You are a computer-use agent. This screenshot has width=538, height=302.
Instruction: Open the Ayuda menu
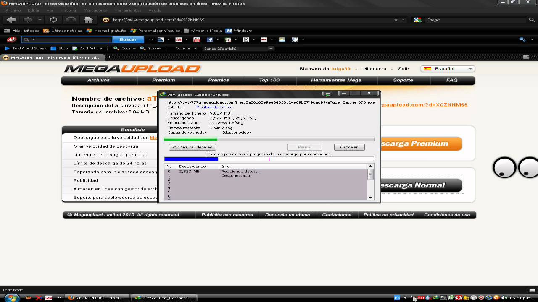pos(155,10)
